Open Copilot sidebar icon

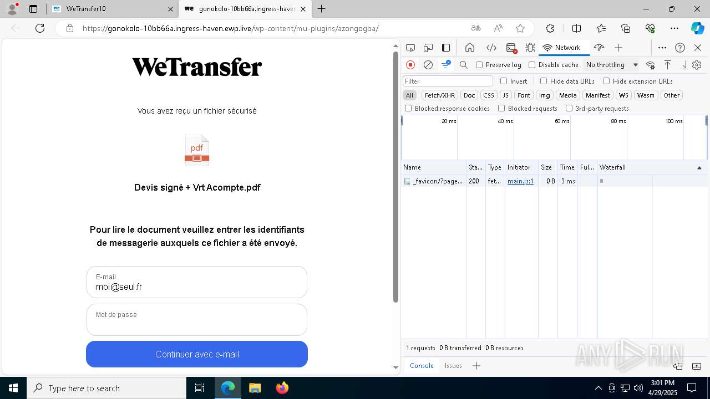point(697,28)
